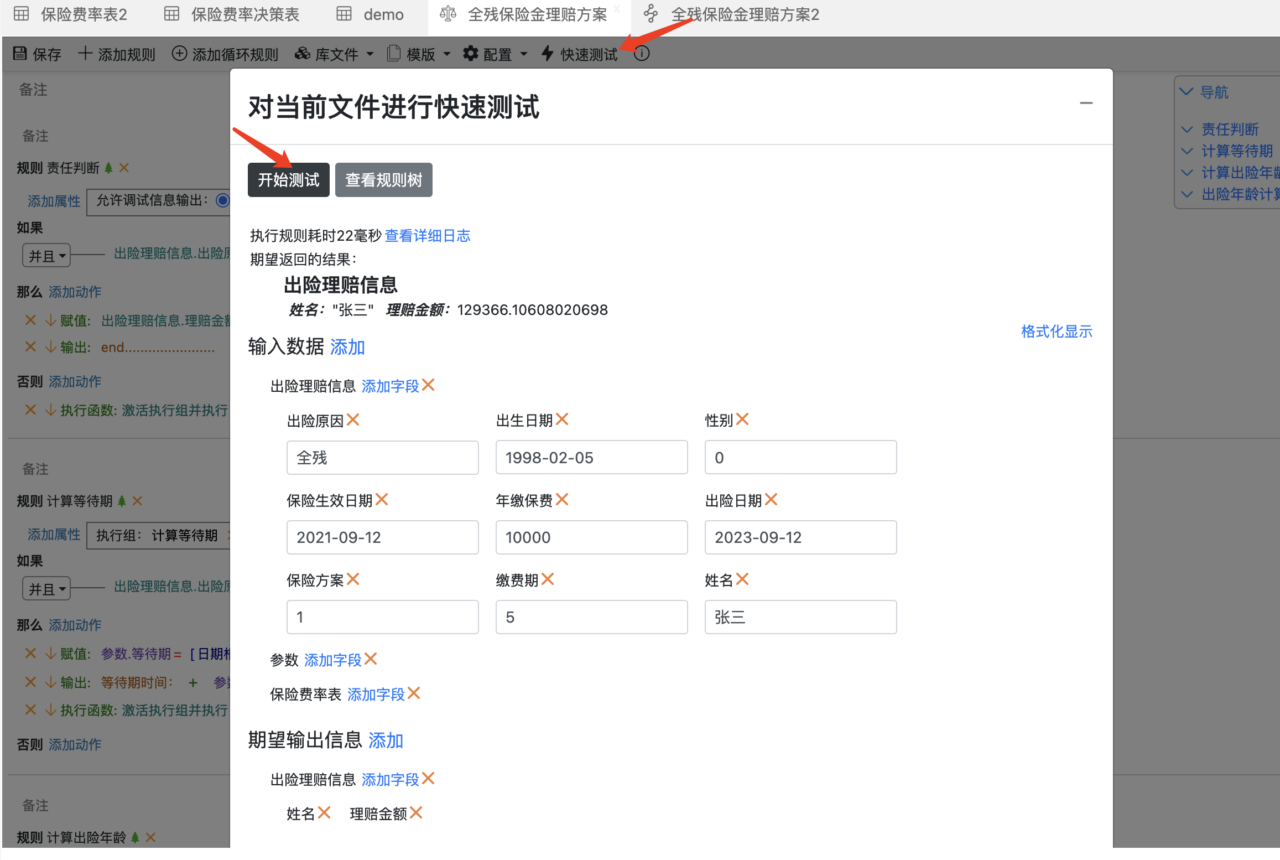Remove 保险费率表 input data with X

coord(414,693)
